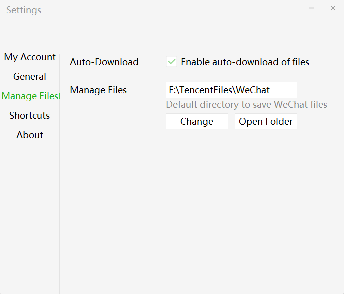Uncheck the green auto-download checkbox

coord(172,62)
